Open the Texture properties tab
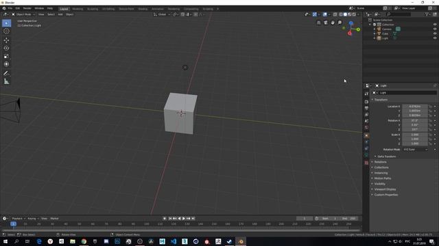439x246 pixels. point(366,163)
